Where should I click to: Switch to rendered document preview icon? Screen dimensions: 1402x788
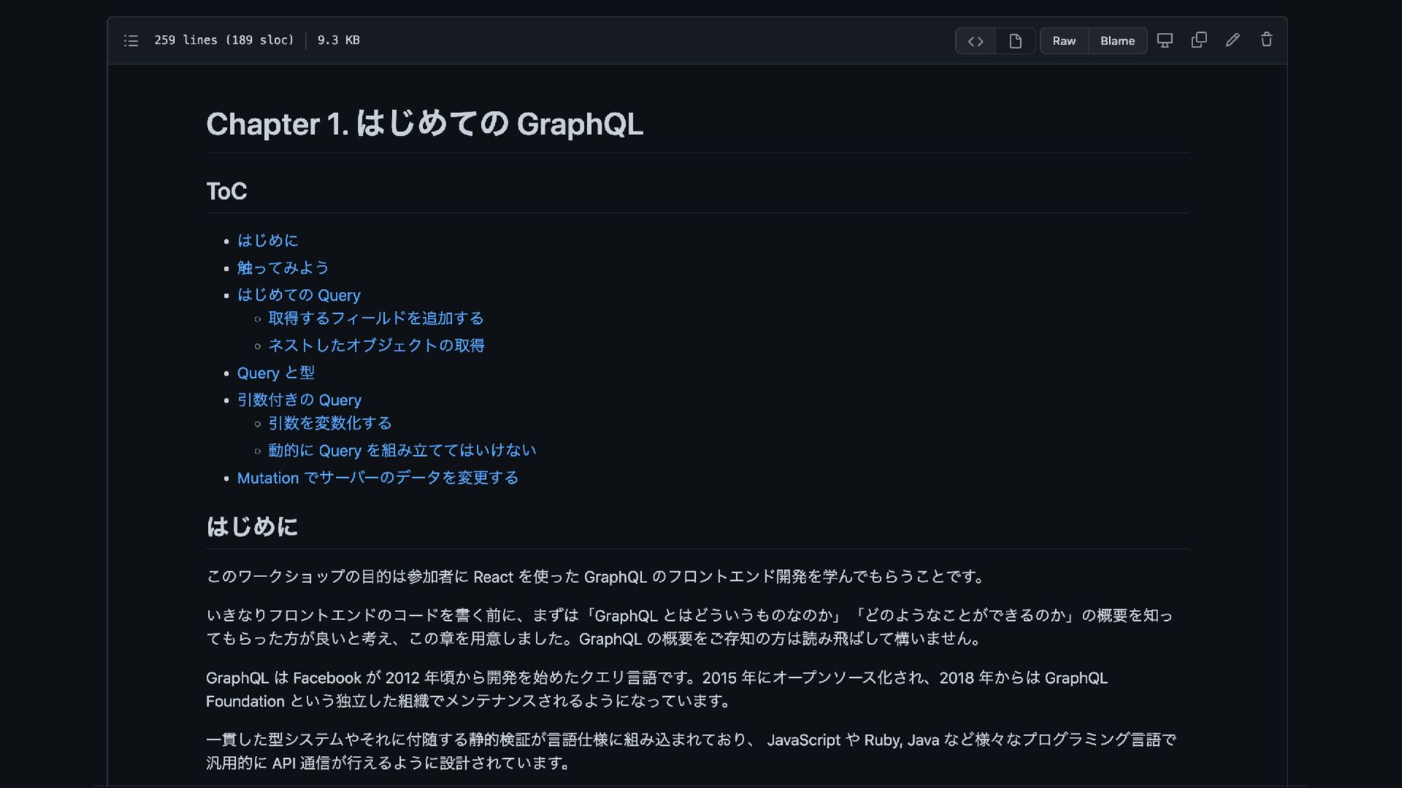coord(1015,41)
